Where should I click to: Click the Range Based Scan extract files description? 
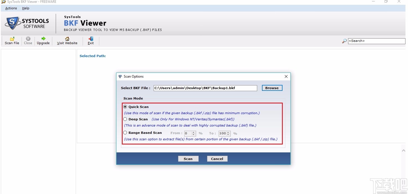click(201, 139)
